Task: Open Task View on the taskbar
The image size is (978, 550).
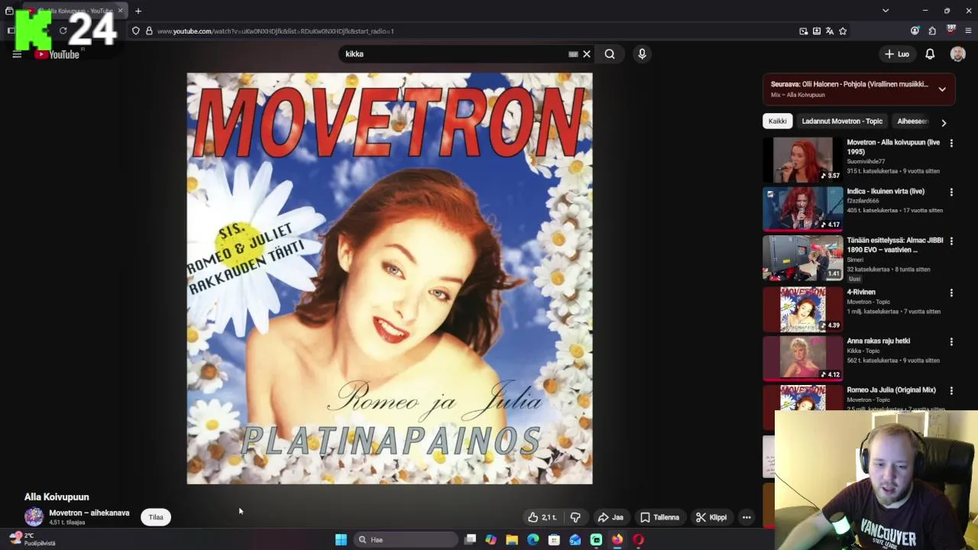Action: coord(471,539)
